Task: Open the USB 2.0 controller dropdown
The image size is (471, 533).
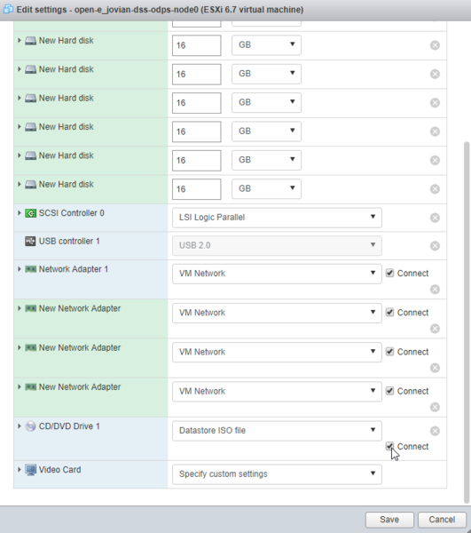Action: click(277, 245)
